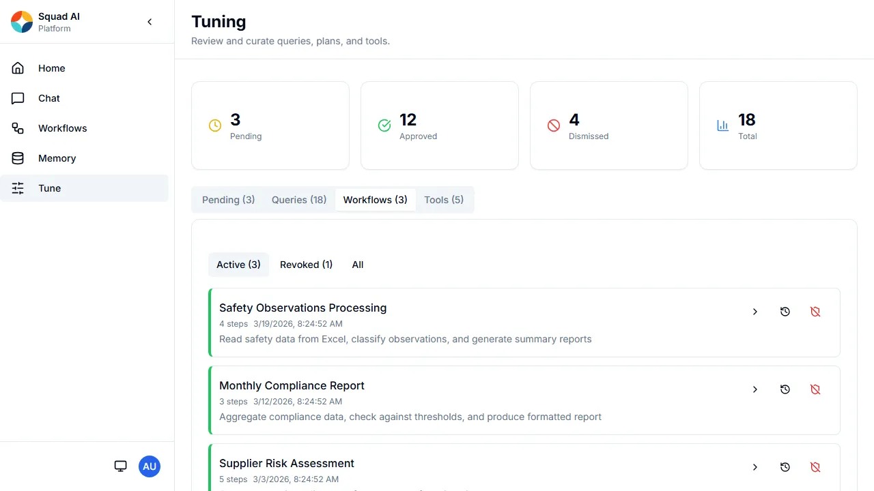Navigate to Workflows in the sidebar
The width and height of the screenshot is (874, 491).
pos(63,128)
